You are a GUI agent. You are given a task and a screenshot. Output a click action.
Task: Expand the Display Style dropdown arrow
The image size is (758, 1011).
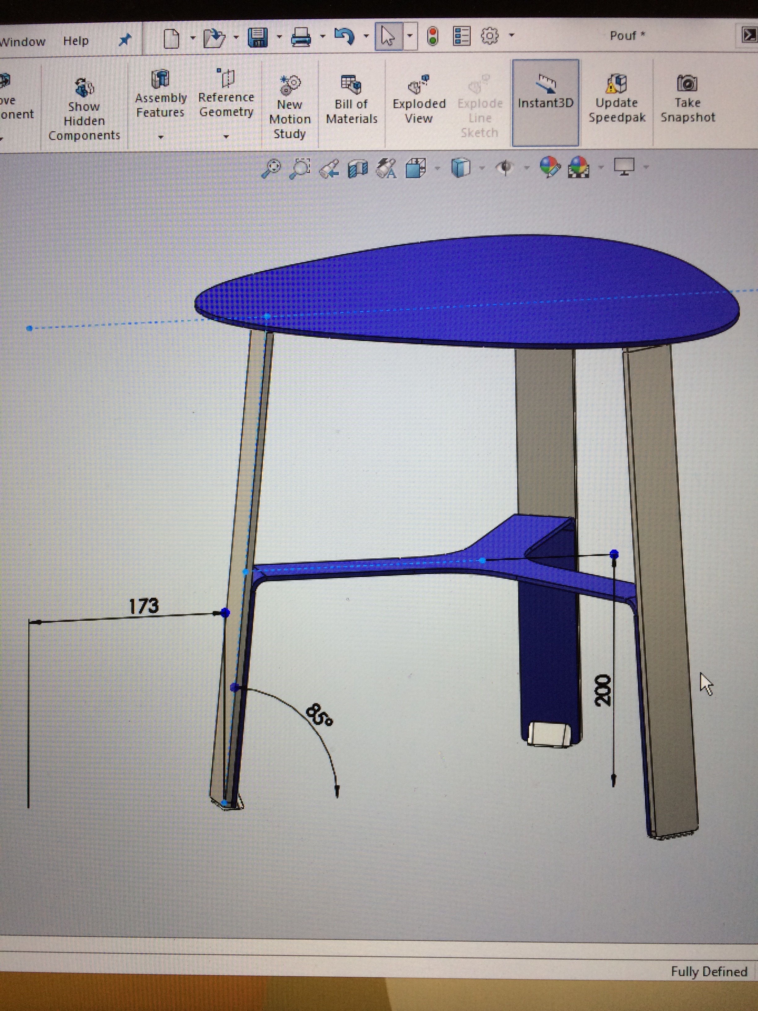coord(482,168)
